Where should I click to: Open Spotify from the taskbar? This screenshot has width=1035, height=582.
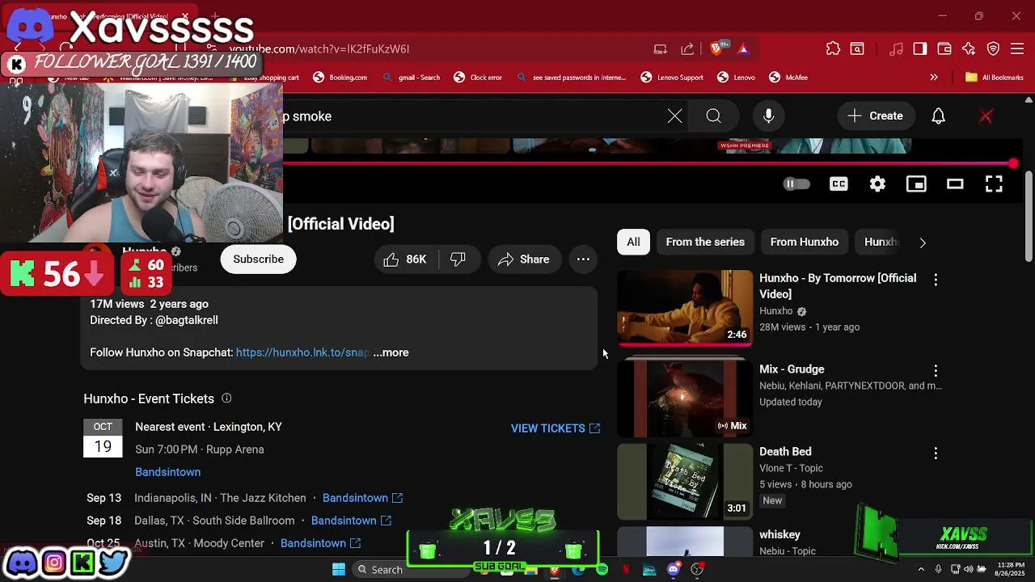[602, 570]
